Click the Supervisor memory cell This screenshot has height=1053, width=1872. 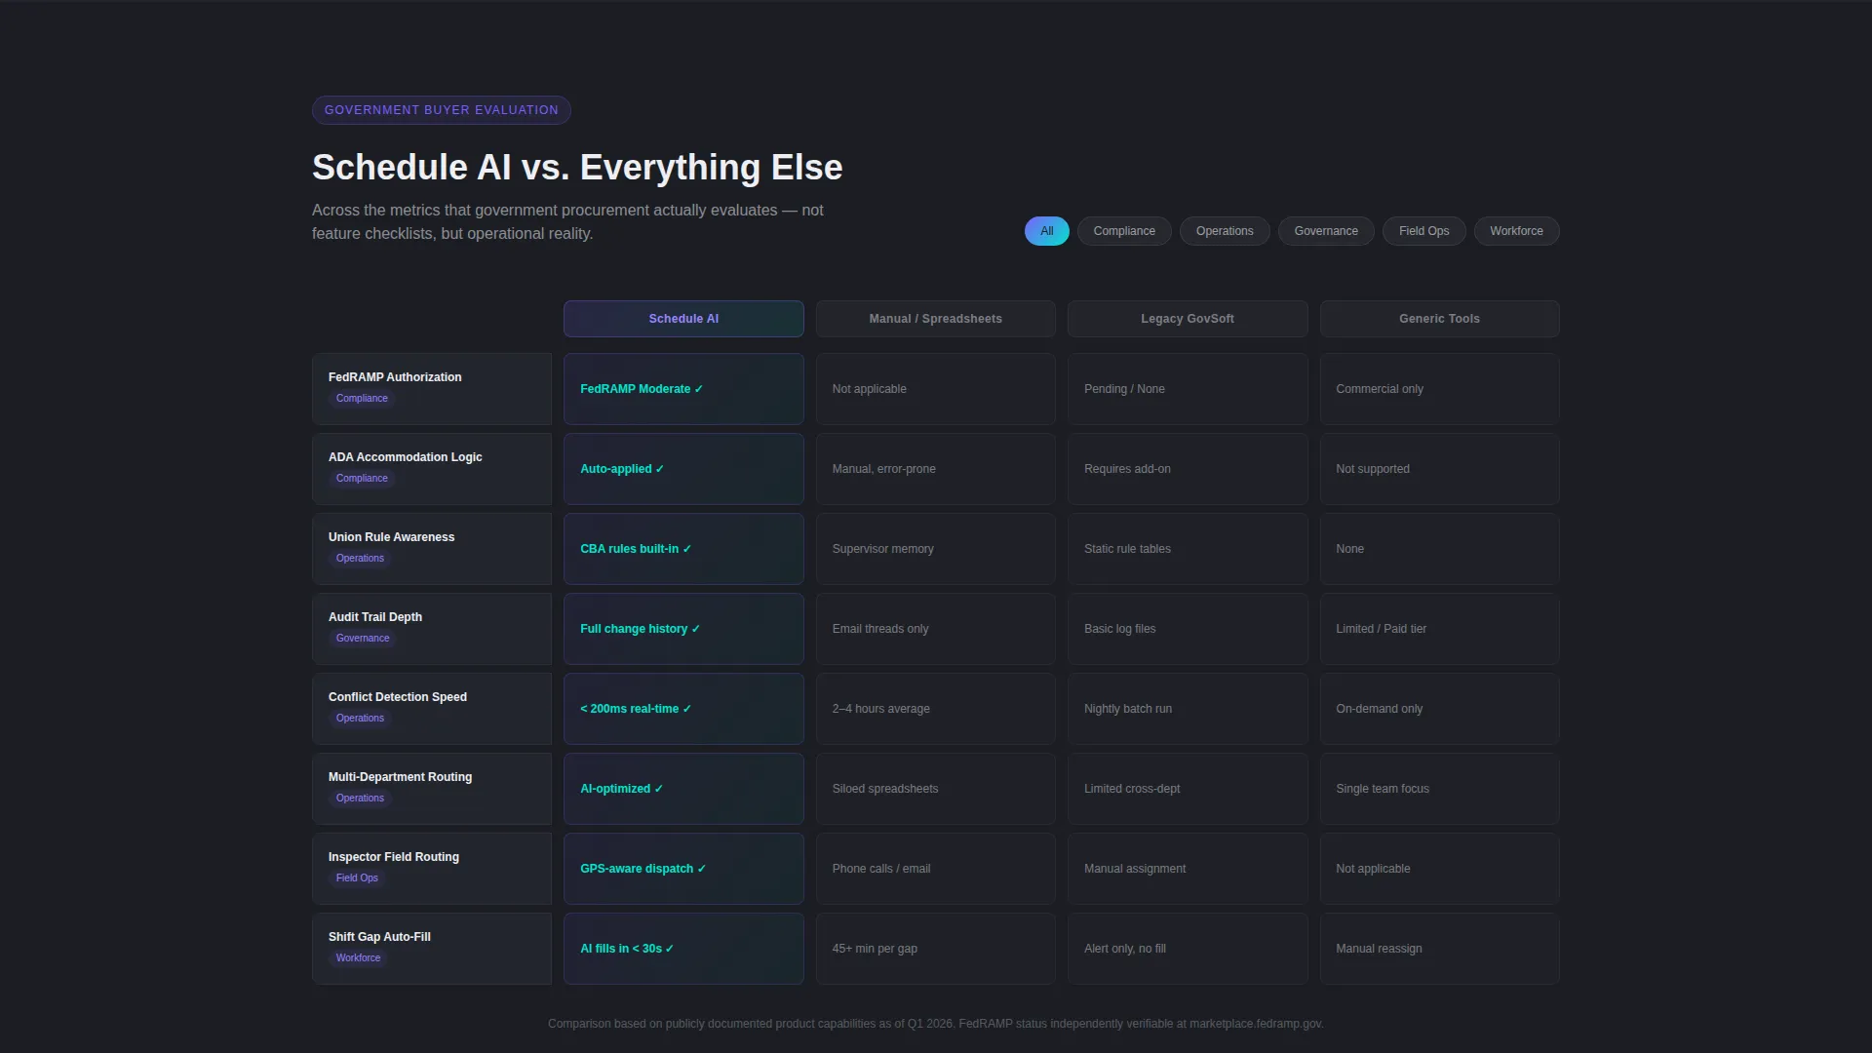pos(936,549)
